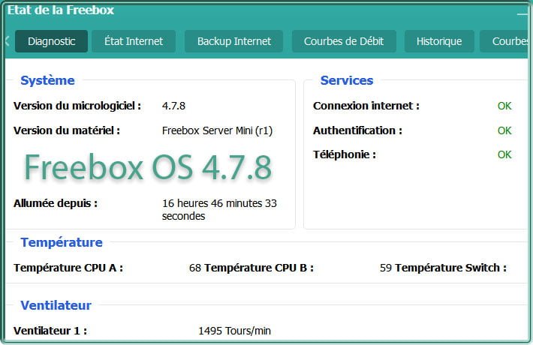Click CPU B temperature value 59
The image size is (533, 345).
[x=386, y=268]
